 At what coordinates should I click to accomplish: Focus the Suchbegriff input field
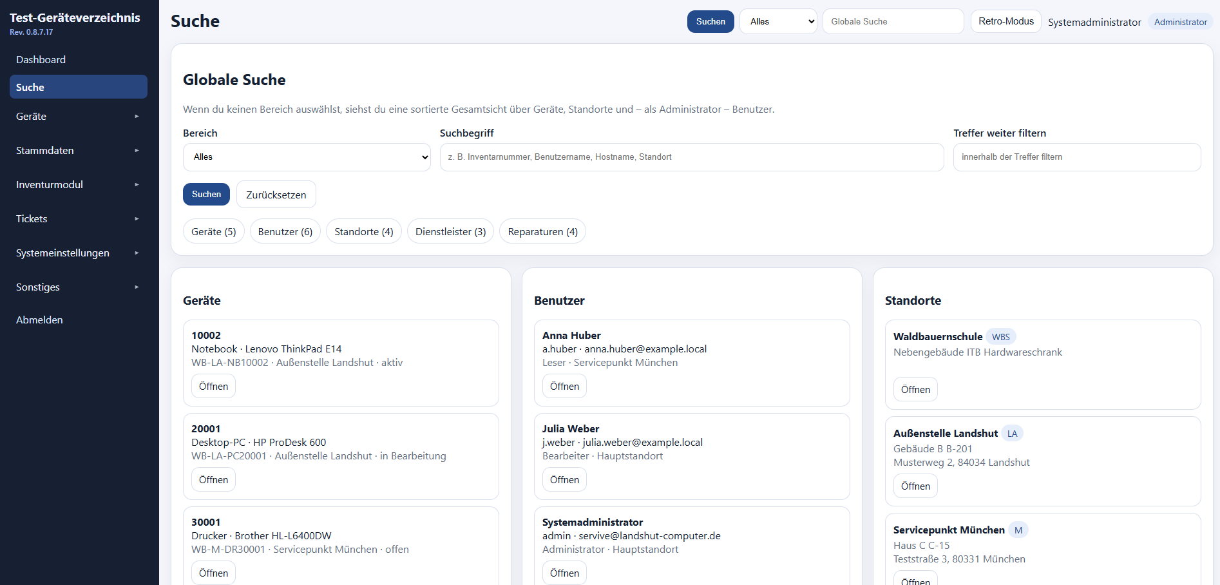pos(692,157)
